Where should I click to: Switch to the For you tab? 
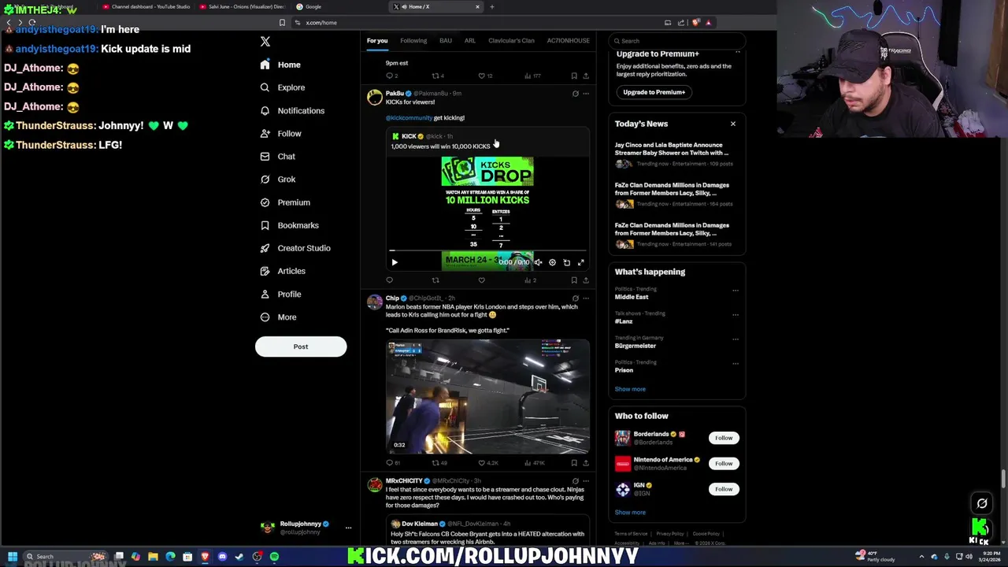(x=377, y=41)
